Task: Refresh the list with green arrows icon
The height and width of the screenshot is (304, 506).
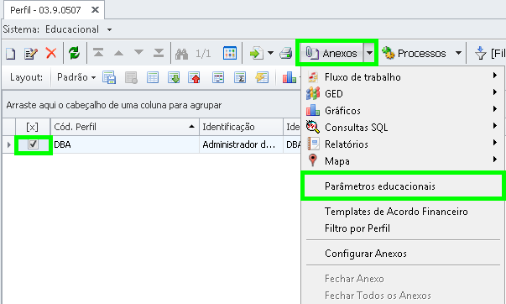Action: tap(74, 53)
